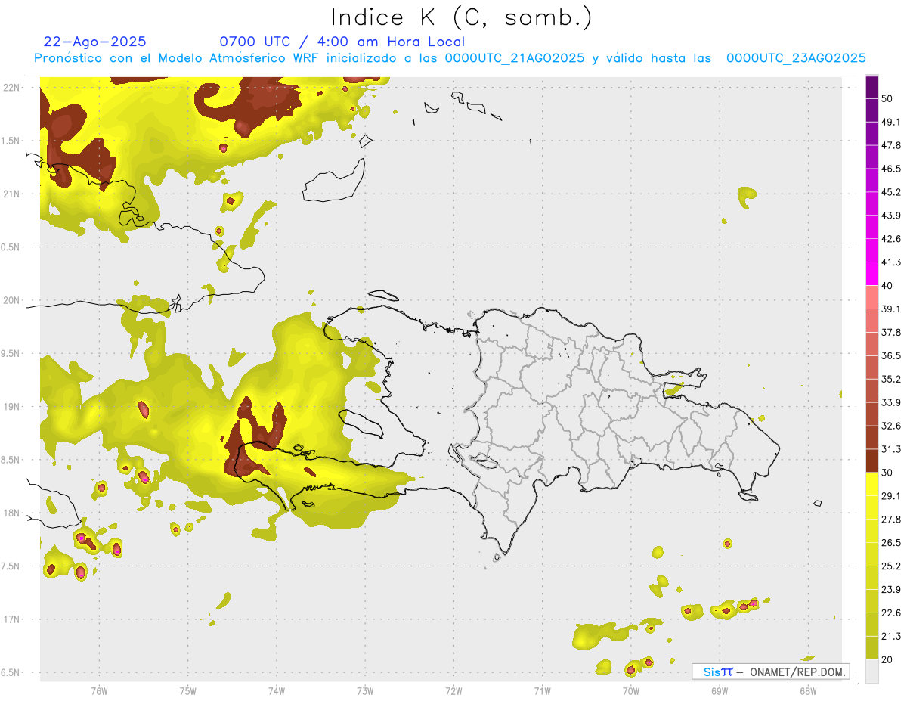The height and width of the screenshot is (701, 907).
Task: Click the "40" color scale value
Action: (x=887, y=285)
